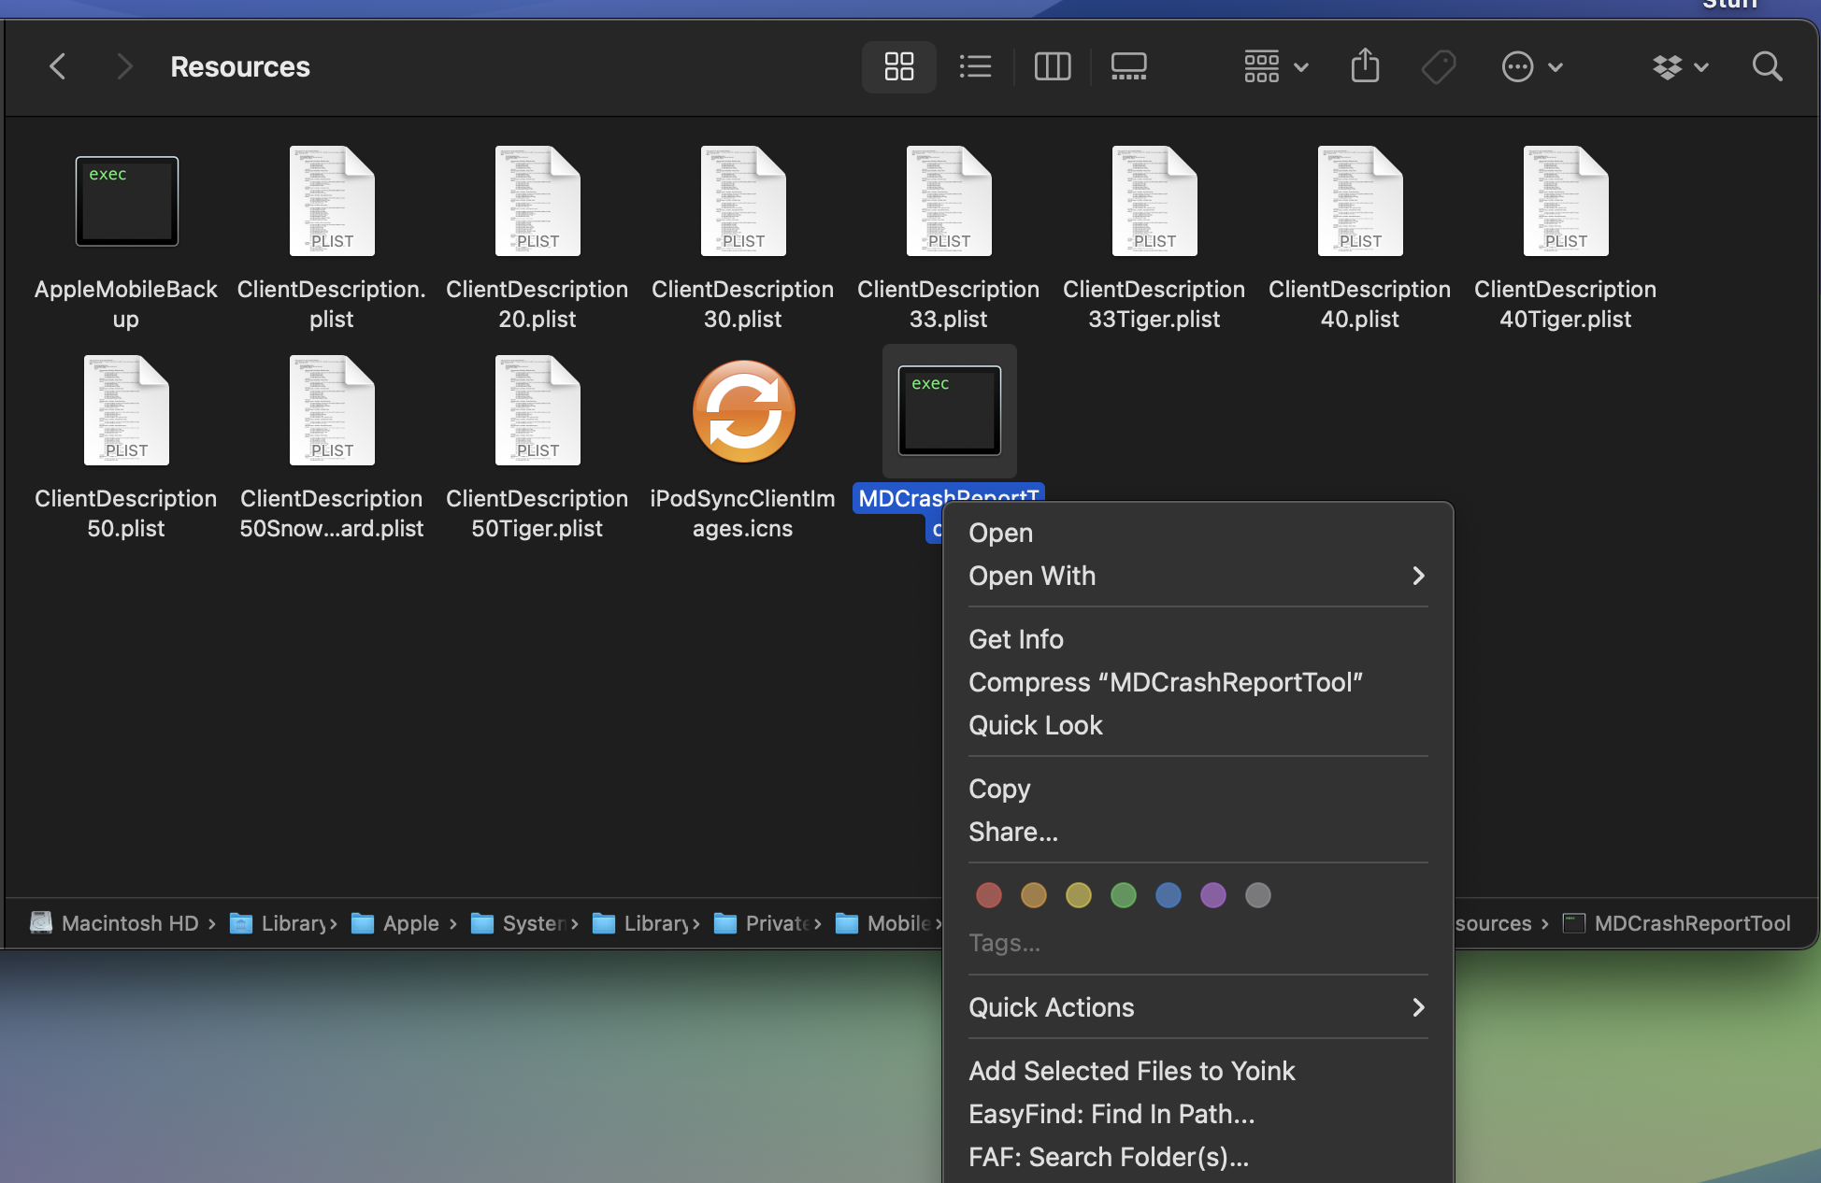Go back with the left chevron

(x=58, y=66)
